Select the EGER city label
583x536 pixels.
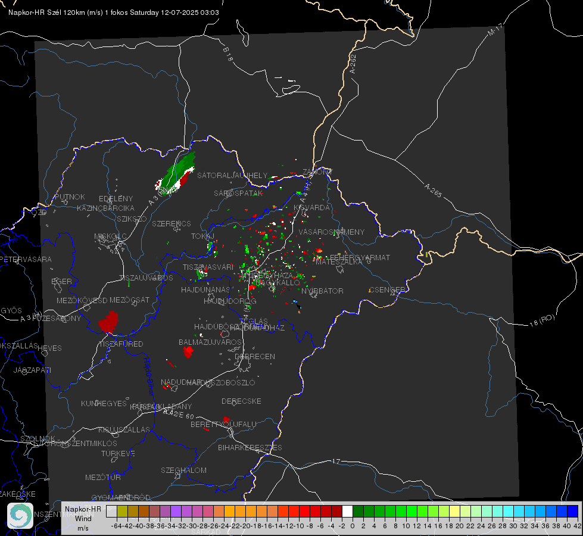[x=62, y=281]
